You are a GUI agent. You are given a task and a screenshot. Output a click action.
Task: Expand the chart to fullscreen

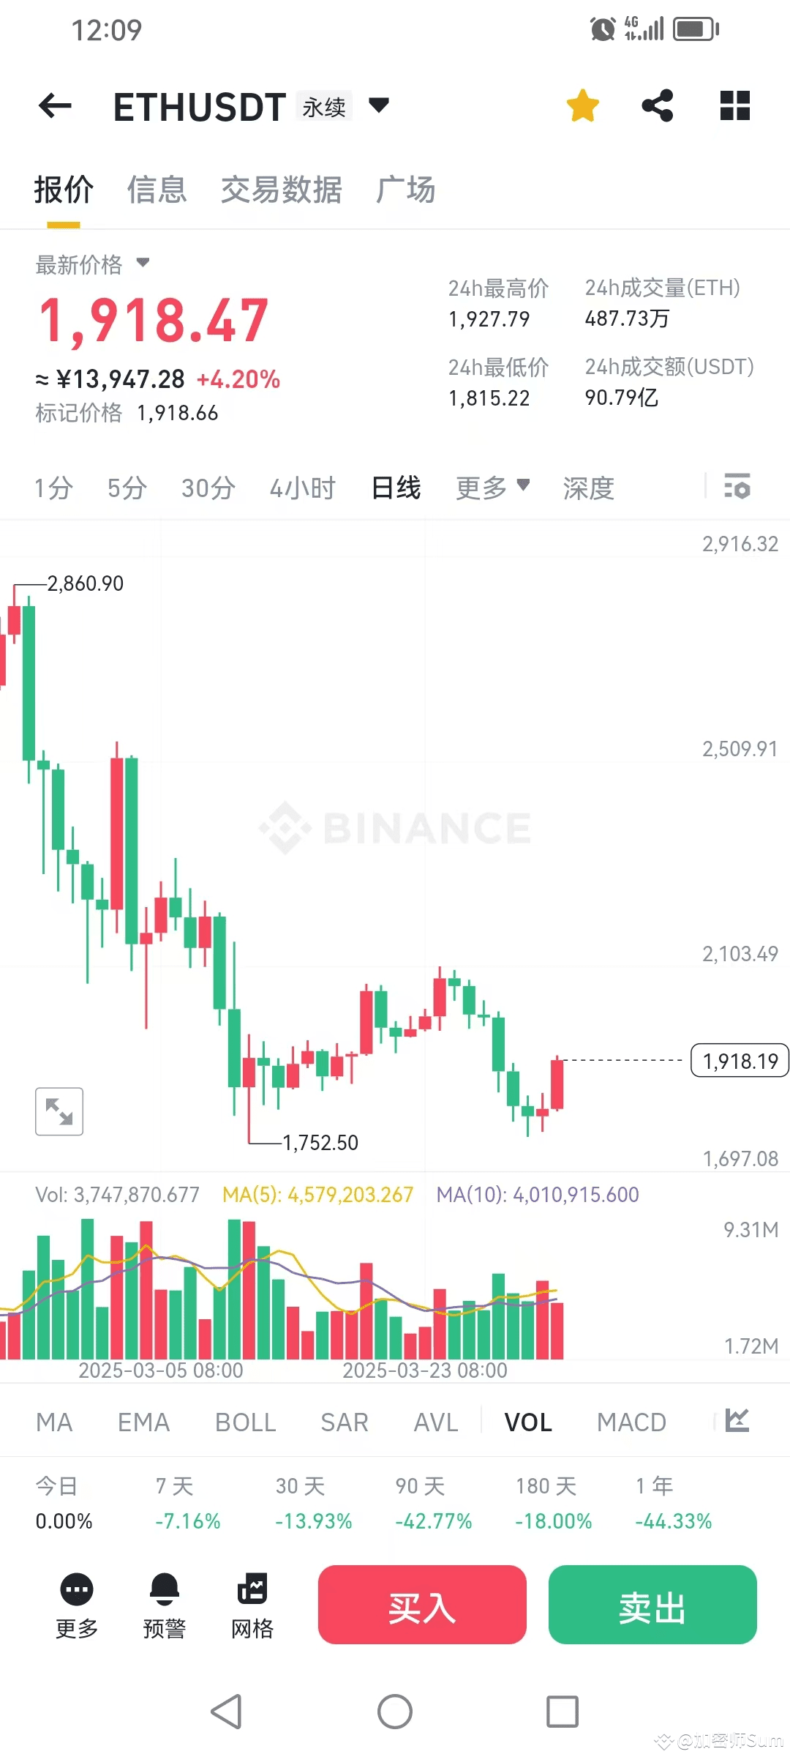click(59, 1111)
